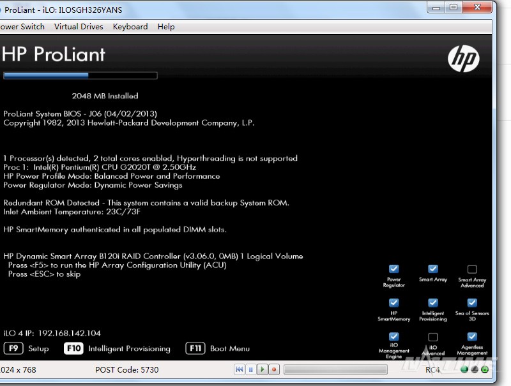Click the F10 Intelligent Provisioning key icon
This screenshot has height=386, width=511.
coord(73,348)
